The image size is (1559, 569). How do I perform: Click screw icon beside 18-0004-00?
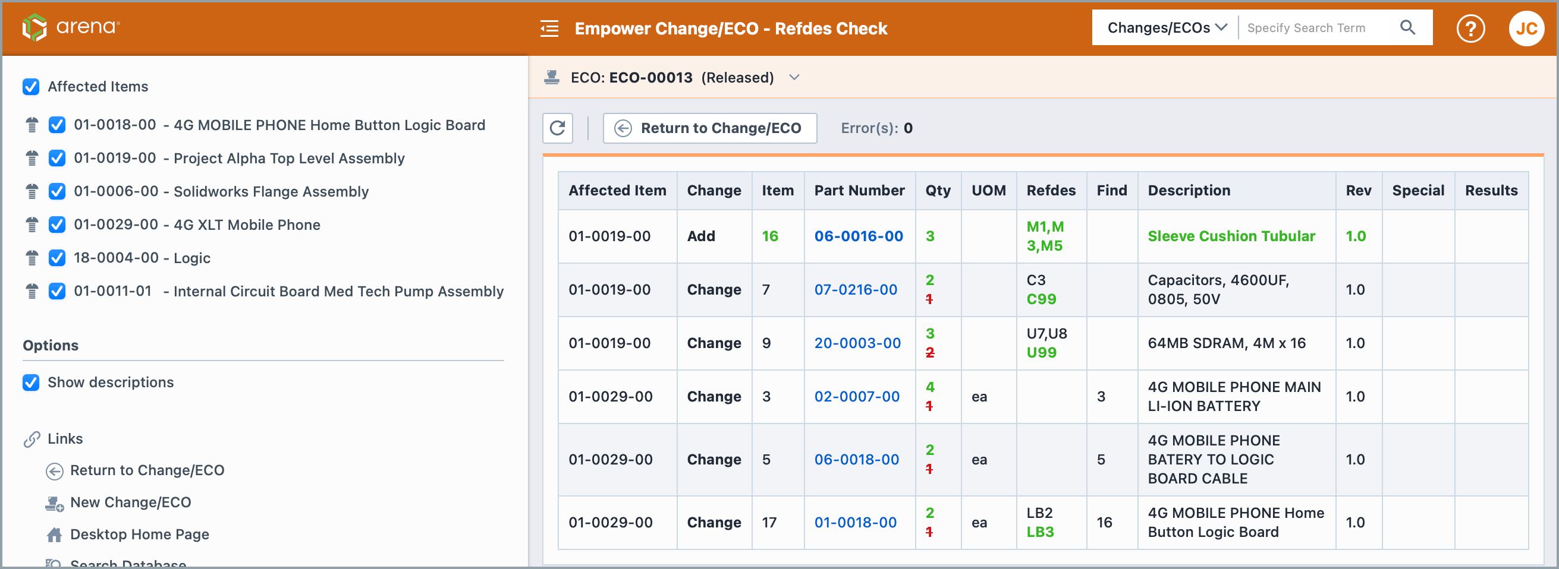(x=32, y=258)
